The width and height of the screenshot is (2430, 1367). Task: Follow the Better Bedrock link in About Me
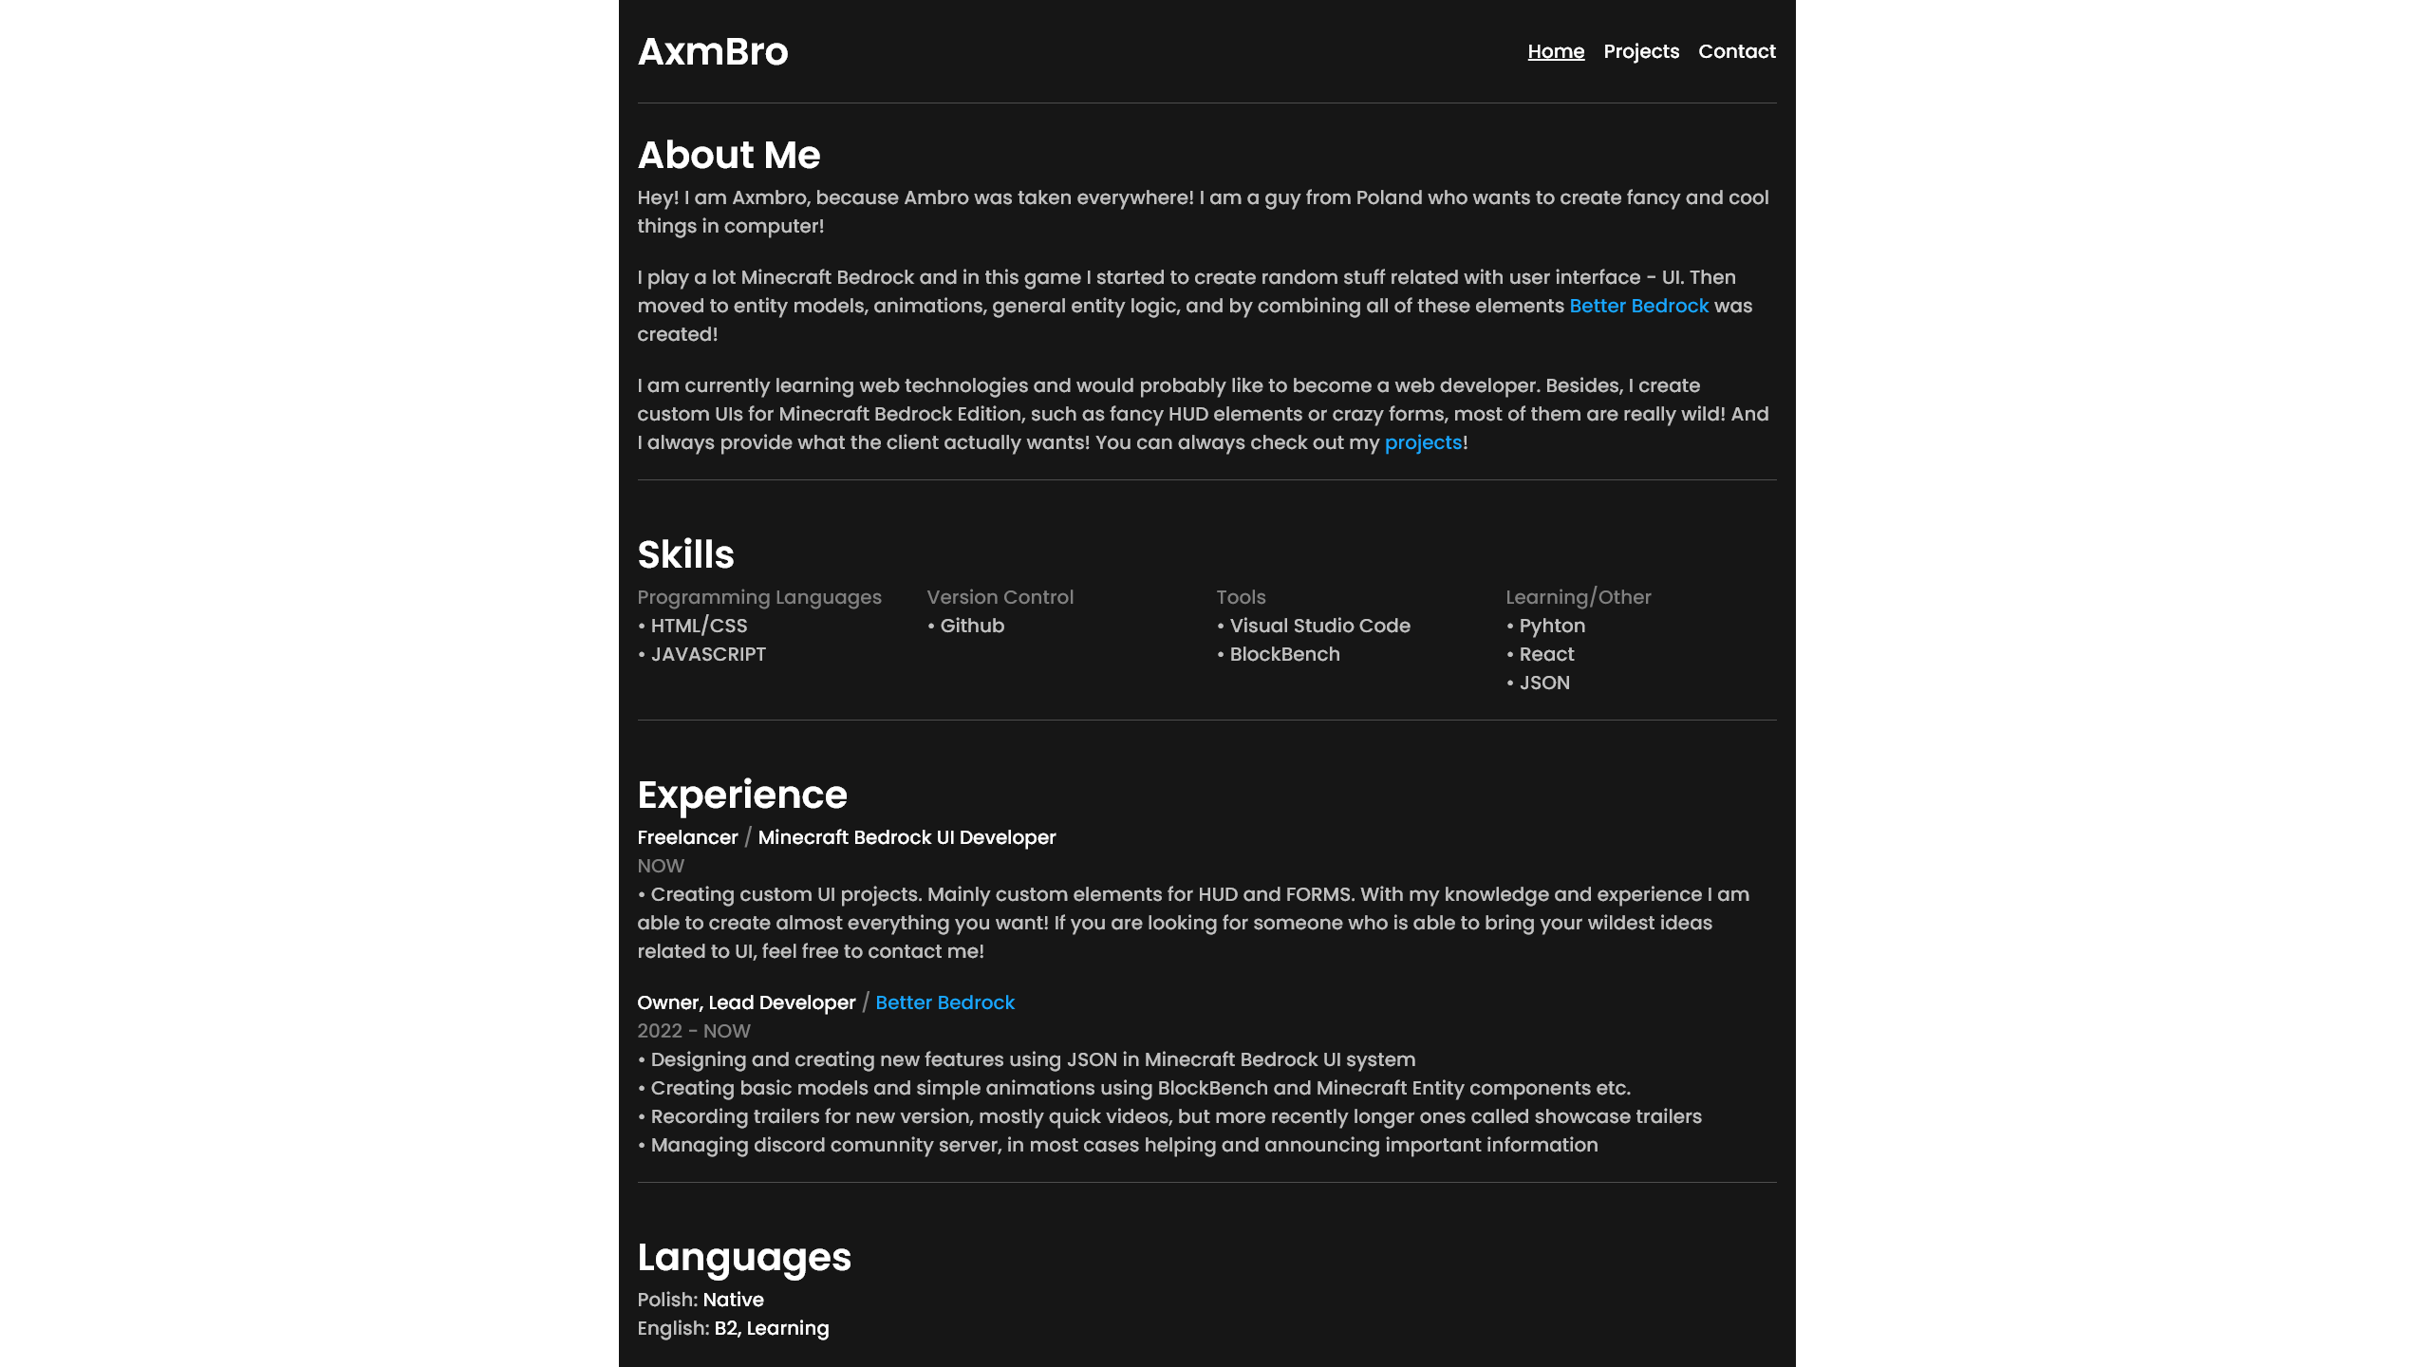point(1639,306)
